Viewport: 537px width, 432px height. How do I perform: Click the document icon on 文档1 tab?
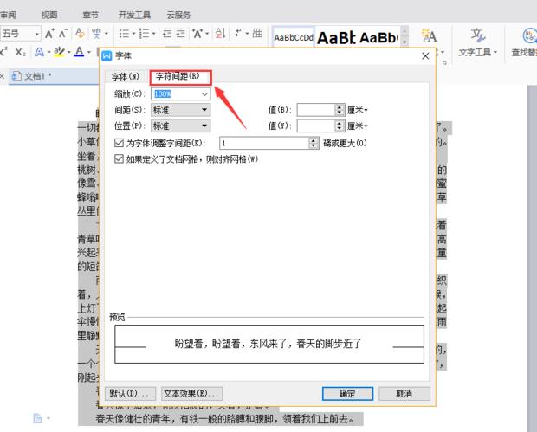click(16, 75)
